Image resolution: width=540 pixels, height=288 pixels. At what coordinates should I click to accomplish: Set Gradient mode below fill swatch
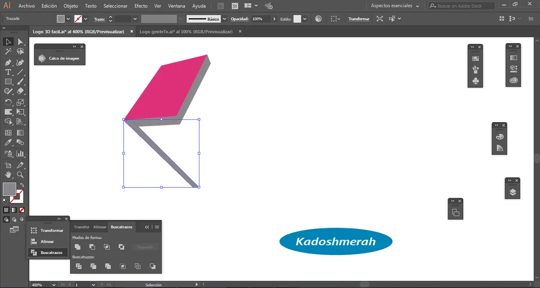tap(13, 210)
